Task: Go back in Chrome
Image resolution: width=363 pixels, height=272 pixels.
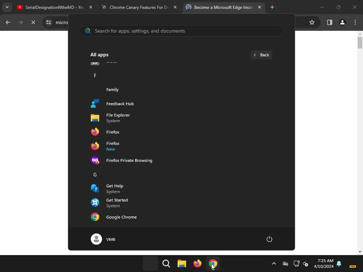Action: [x=8, y=22]
